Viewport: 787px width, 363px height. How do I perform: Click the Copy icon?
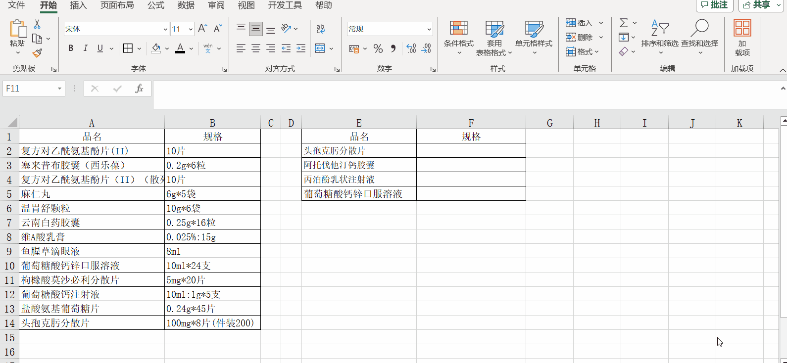37,39
